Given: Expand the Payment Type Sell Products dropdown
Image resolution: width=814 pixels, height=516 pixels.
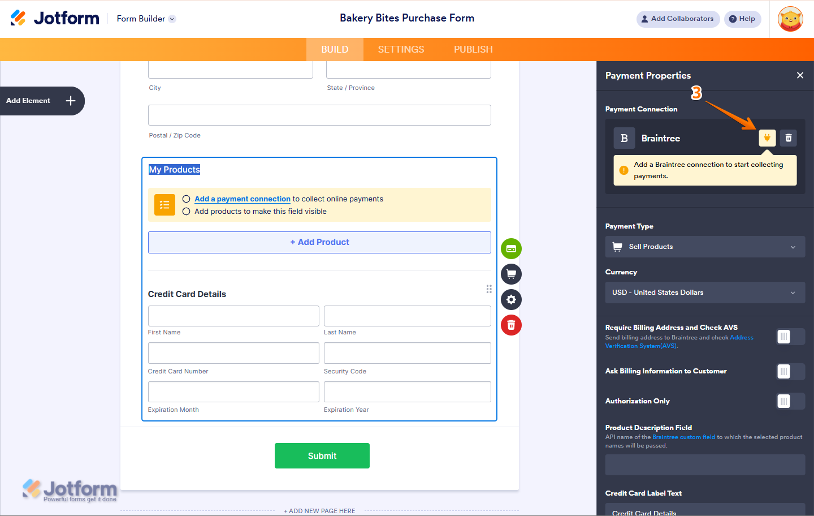Looking at the screenshot, I should (705, 247).
